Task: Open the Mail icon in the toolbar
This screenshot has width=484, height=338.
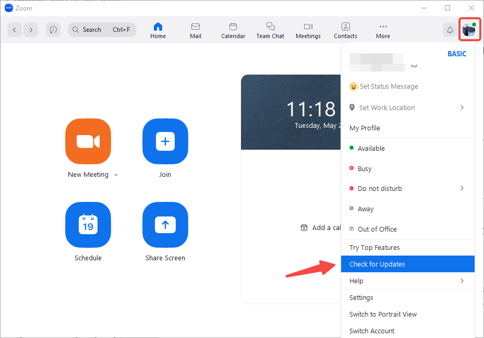Action: (195, 30)
